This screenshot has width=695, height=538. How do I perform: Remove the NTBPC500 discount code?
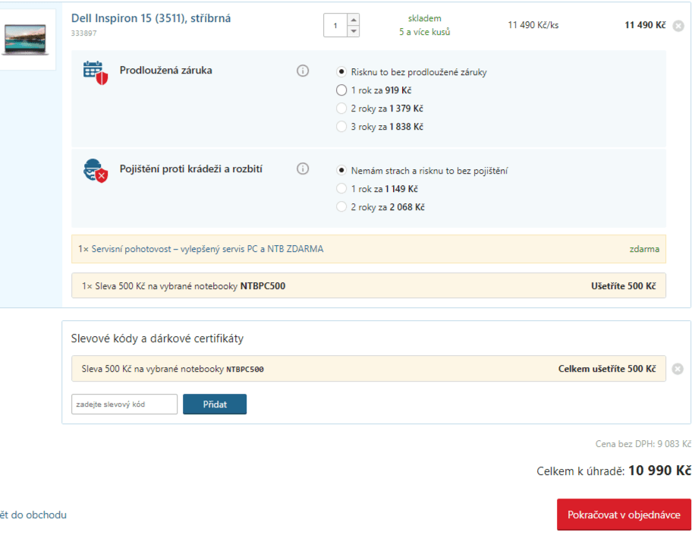coord(678,369)
